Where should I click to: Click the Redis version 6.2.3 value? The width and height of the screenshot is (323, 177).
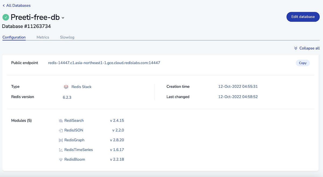tap(67, 97)
